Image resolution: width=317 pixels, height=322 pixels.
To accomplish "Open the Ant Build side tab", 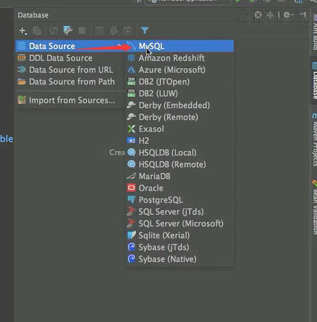I will tap(314, 32).
